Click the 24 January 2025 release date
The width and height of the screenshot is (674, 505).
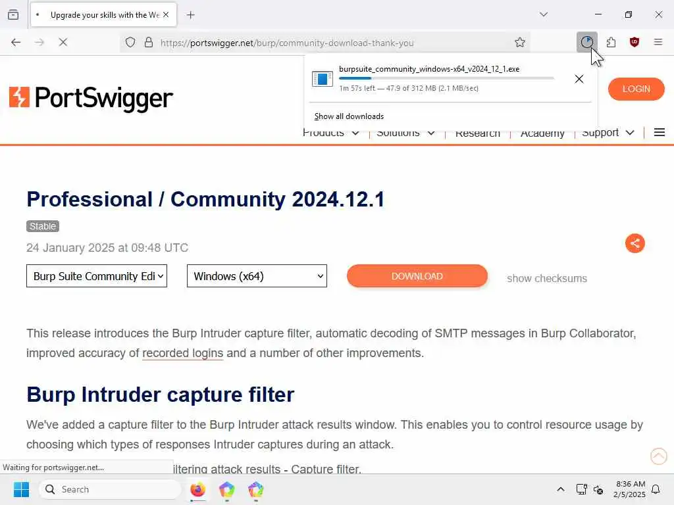107,248
